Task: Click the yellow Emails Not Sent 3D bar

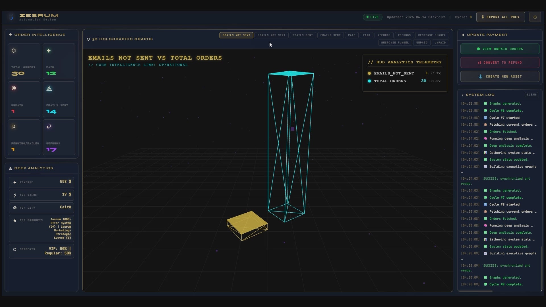Action: coord(247,225)
